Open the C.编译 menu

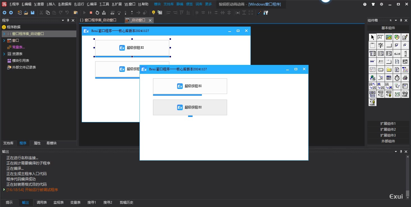(92, 4)
